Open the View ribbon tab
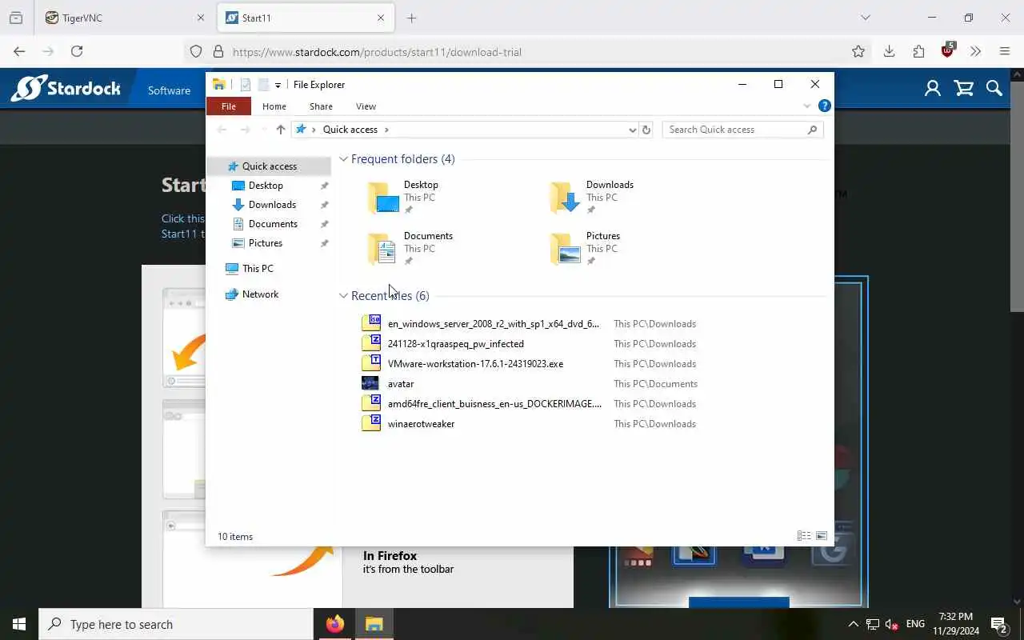The width and height of the screenshot is (1024, 640). point(366,106)
